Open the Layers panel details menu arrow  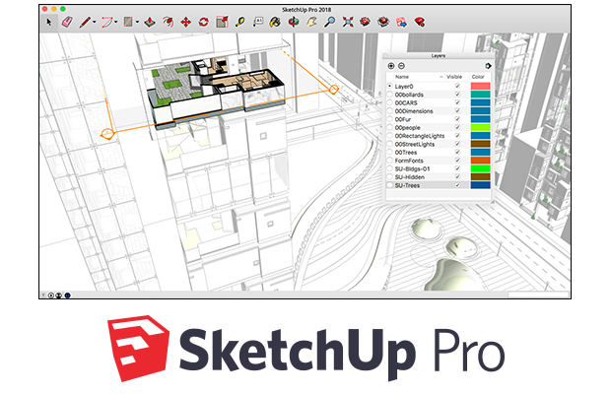[x=488, y=66]
